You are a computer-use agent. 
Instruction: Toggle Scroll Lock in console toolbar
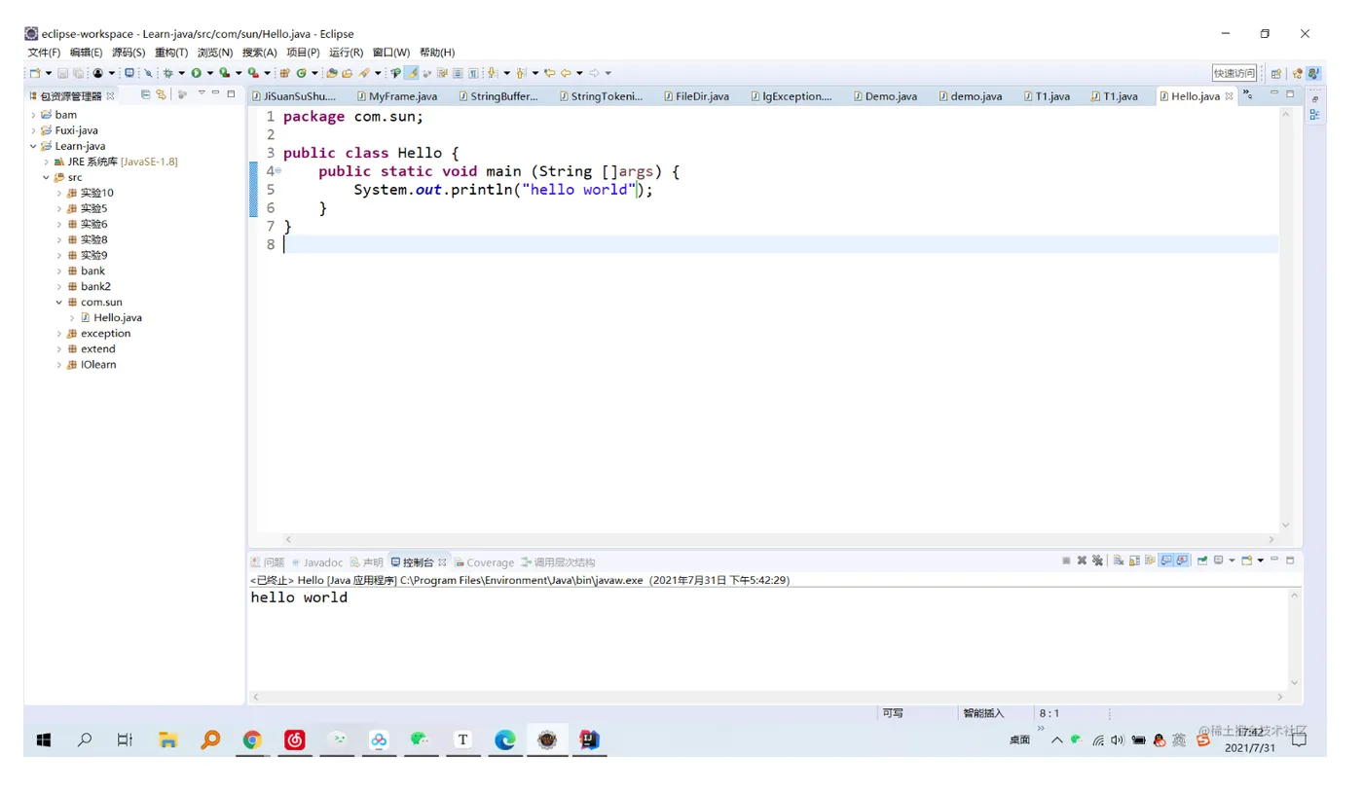pyautogui.click(x=1134, y=560)
